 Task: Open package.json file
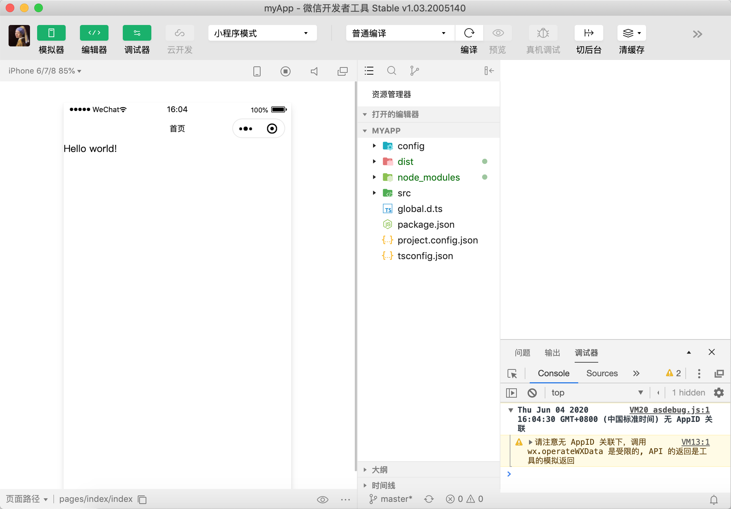426,225
